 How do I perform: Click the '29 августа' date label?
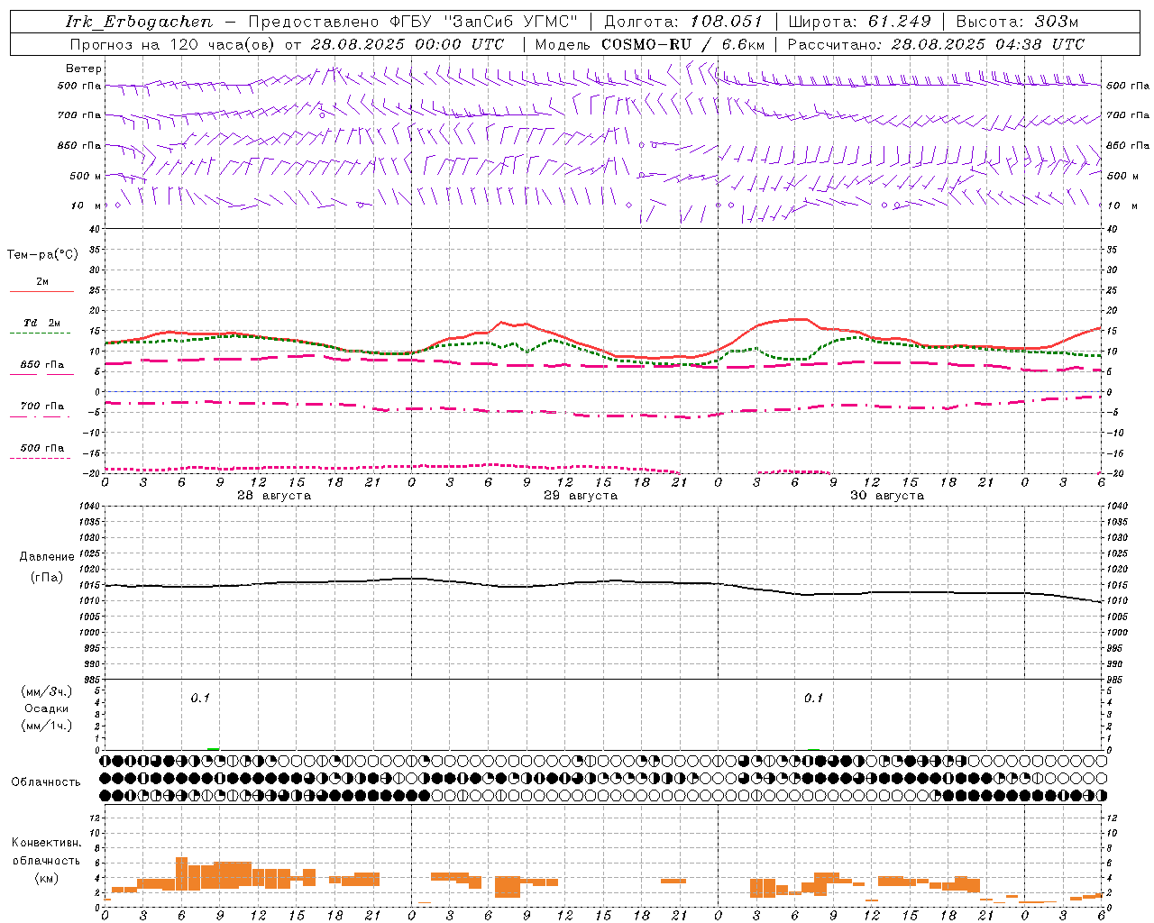pos(581,496)
